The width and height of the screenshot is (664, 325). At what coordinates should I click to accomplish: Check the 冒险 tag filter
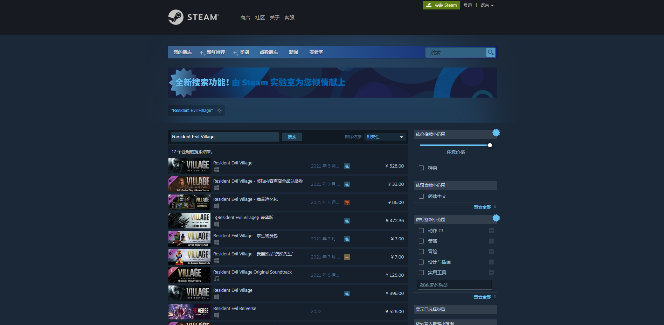click(421, 252)
